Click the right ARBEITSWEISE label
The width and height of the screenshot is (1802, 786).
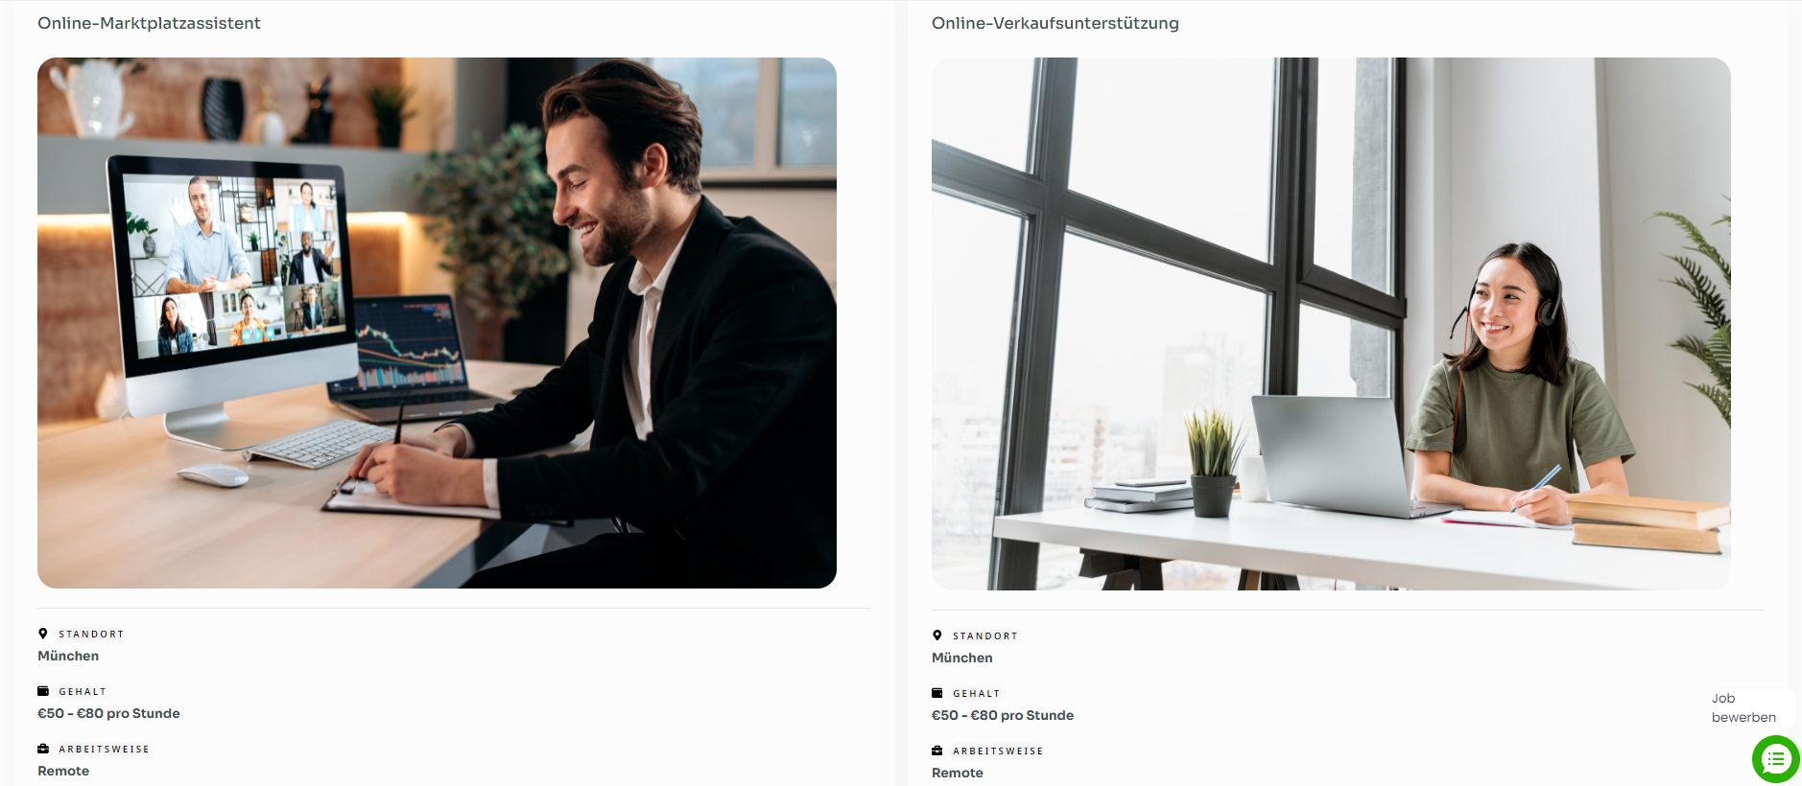[x=998, y=751]
